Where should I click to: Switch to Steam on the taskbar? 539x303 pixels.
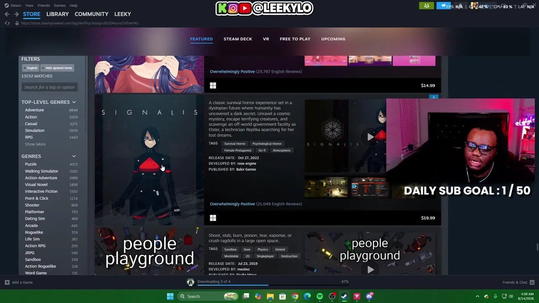[344, 296]
